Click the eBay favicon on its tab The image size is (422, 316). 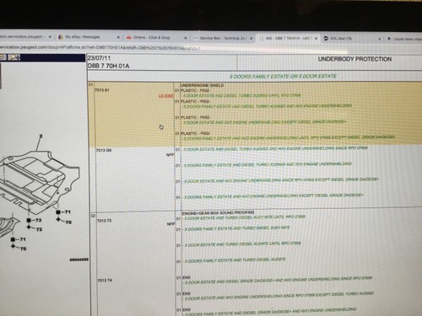pyautogui.click(x=60, y=37)
